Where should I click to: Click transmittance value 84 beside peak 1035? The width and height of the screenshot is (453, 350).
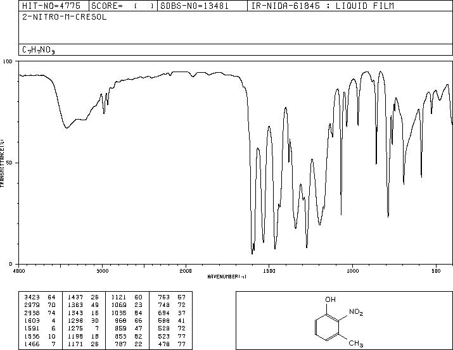pyautogui.click(x=138, y=313)
